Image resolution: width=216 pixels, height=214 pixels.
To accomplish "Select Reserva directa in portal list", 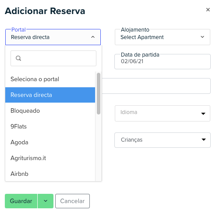I will (50, 95).
